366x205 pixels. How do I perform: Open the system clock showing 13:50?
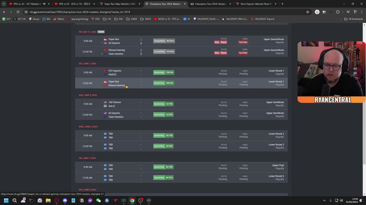(x=352, y=200)
